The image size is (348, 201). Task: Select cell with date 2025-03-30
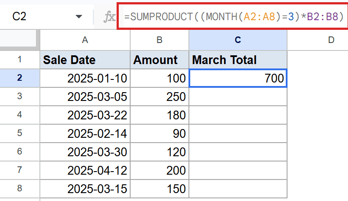pyautogui.click(x=85, y=152)
